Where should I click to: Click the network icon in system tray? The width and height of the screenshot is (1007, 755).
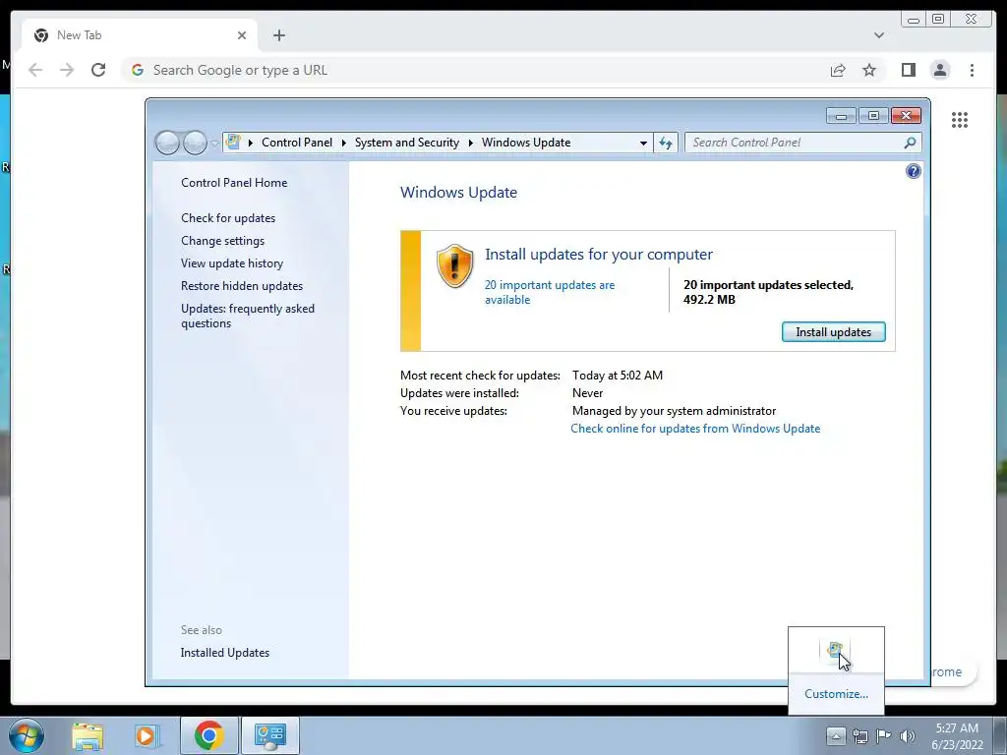(859, 735)
